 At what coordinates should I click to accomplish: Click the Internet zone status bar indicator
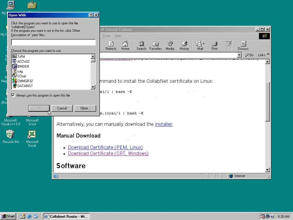click(237, 176)
